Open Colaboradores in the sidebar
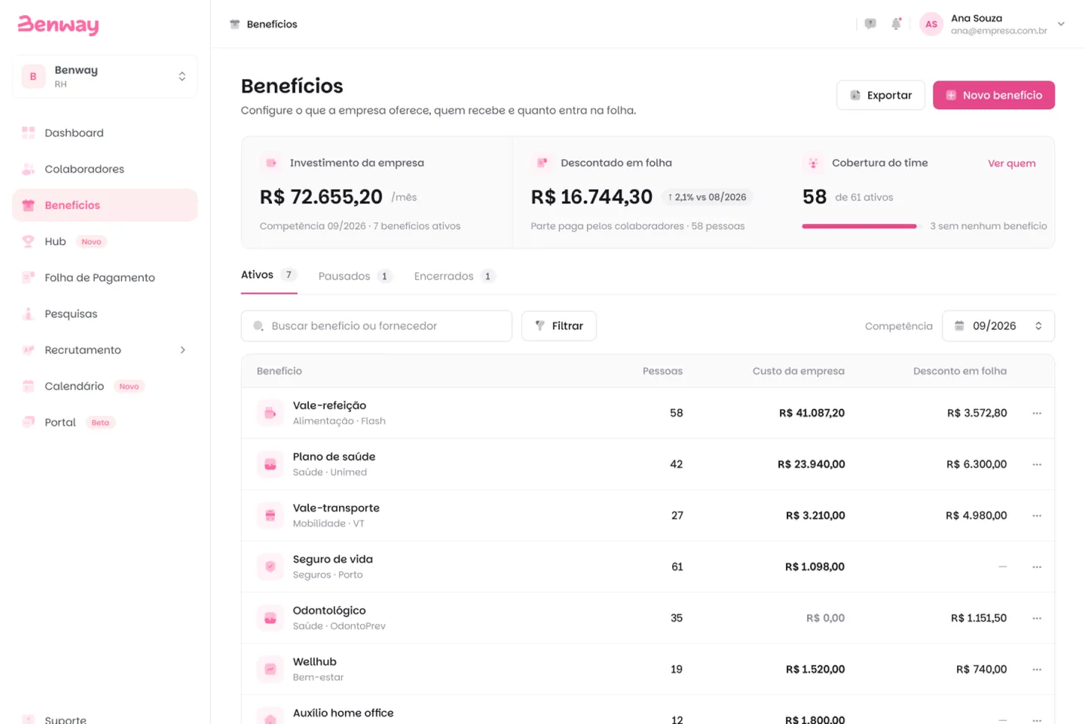This screenshot has height=724, width=1085. [105, 169]
